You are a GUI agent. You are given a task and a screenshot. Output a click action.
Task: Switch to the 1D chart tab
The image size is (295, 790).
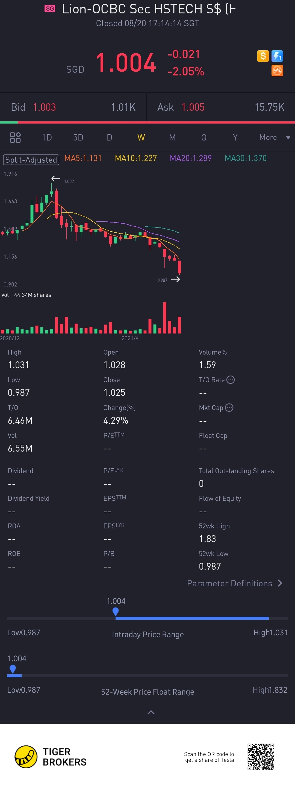point(47,137)
